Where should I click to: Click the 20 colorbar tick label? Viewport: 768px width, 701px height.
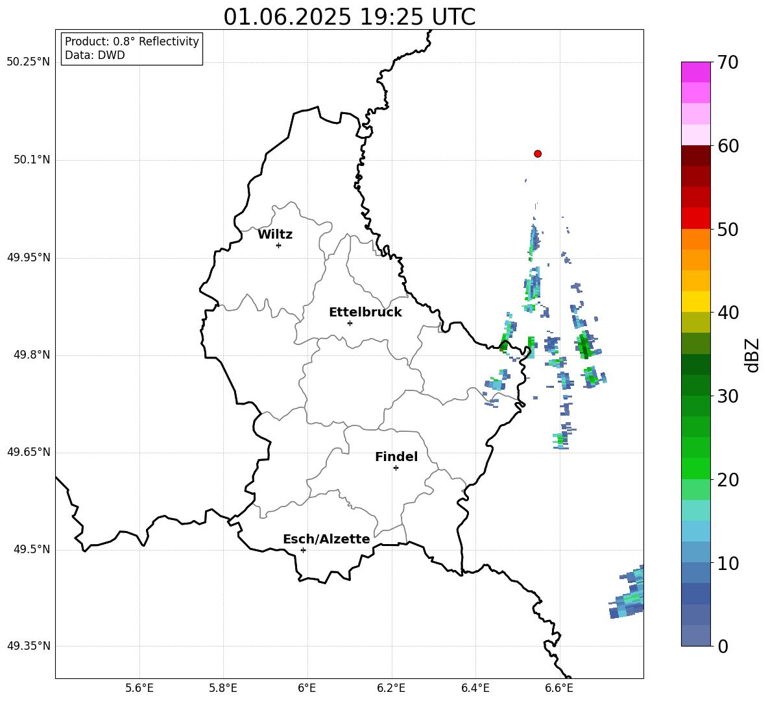point(728,480)
